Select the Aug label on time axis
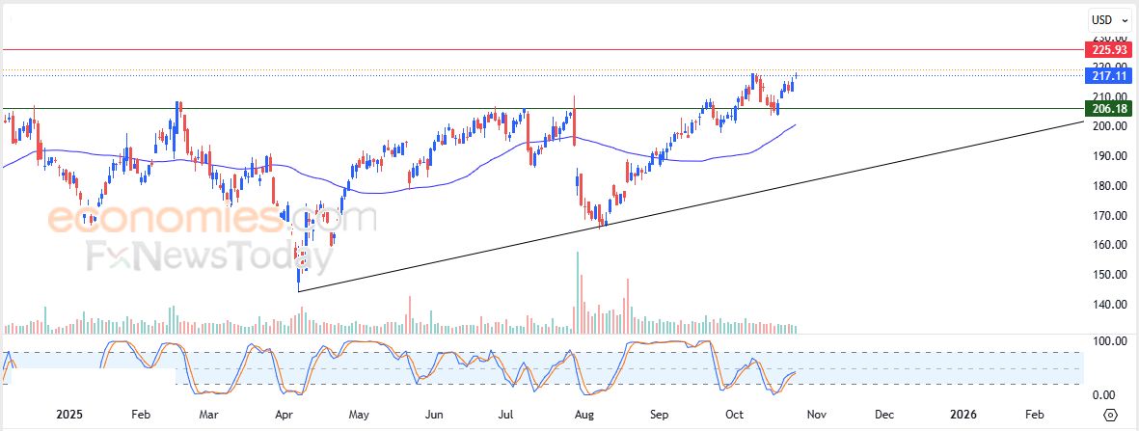The width and height of the screenshot is (1139, 431). pos(583,414)
